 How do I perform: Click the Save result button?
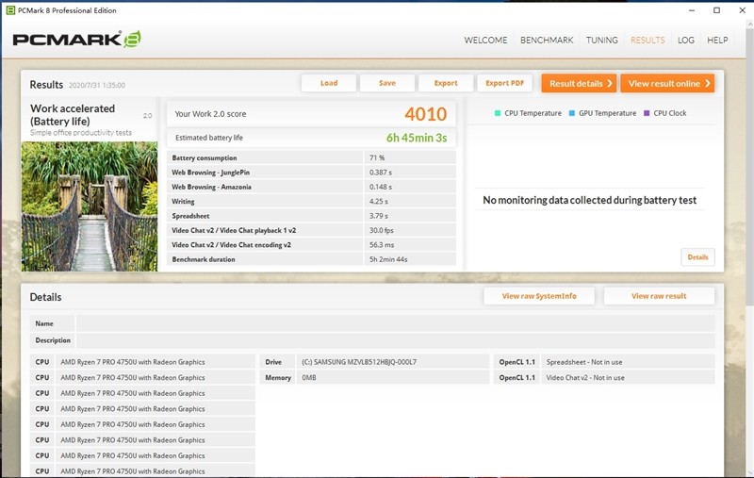387,83
